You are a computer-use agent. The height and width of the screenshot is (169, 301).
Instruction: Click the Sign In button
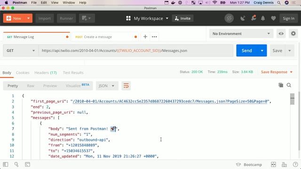(x=288, y=18)
